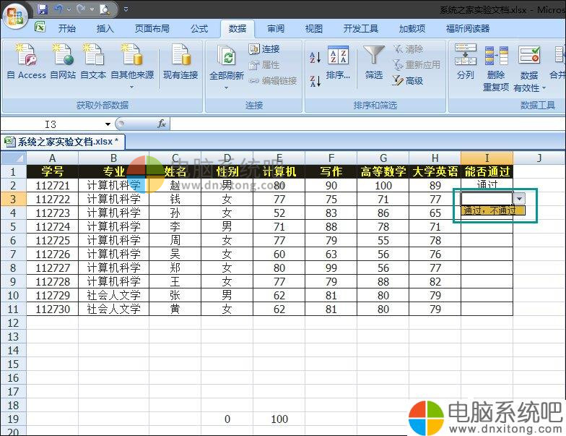Screen dimensions: 566x436
Task: Open the cell I3 validation dropdown arrow
Action: [519, 198]
